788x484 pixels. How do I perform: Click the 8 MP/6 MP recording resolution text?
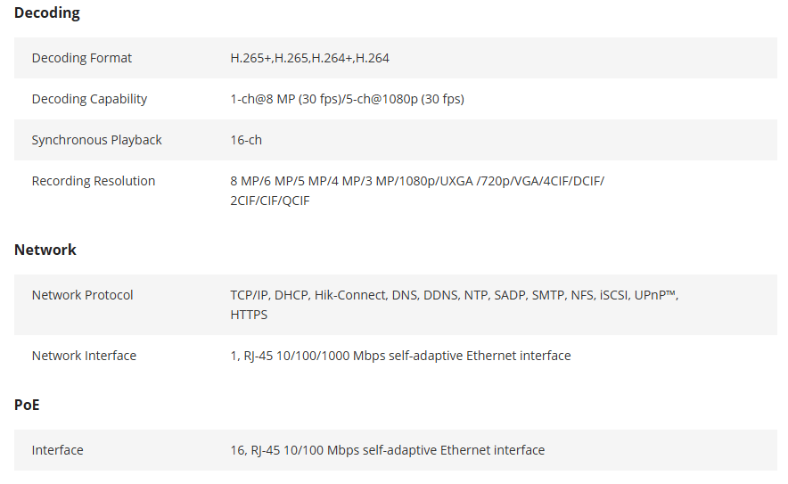416,181
